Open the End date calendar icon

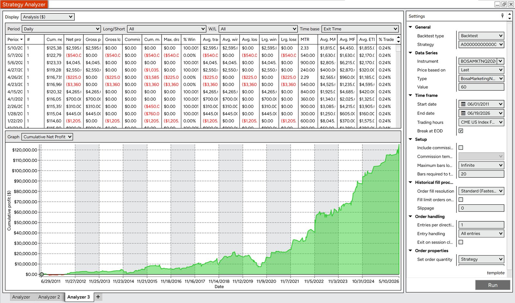click(463, 113)
